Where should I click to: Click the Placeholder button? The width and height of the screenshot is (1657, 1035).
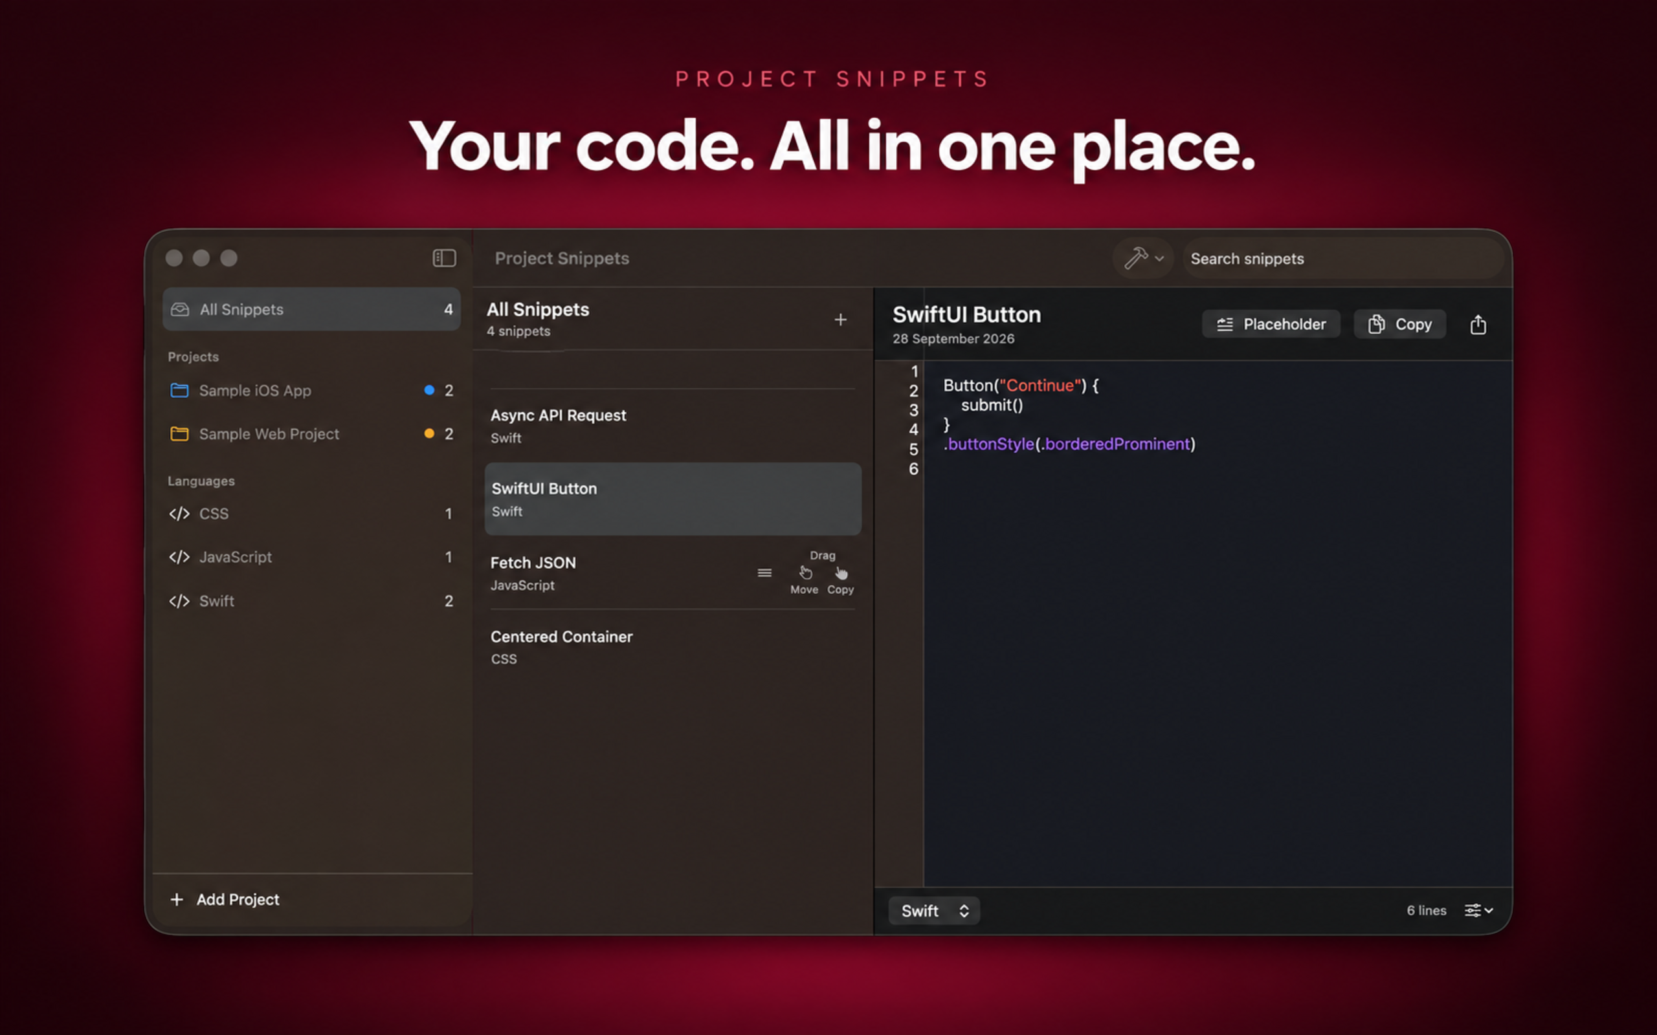click(1271, 325)
